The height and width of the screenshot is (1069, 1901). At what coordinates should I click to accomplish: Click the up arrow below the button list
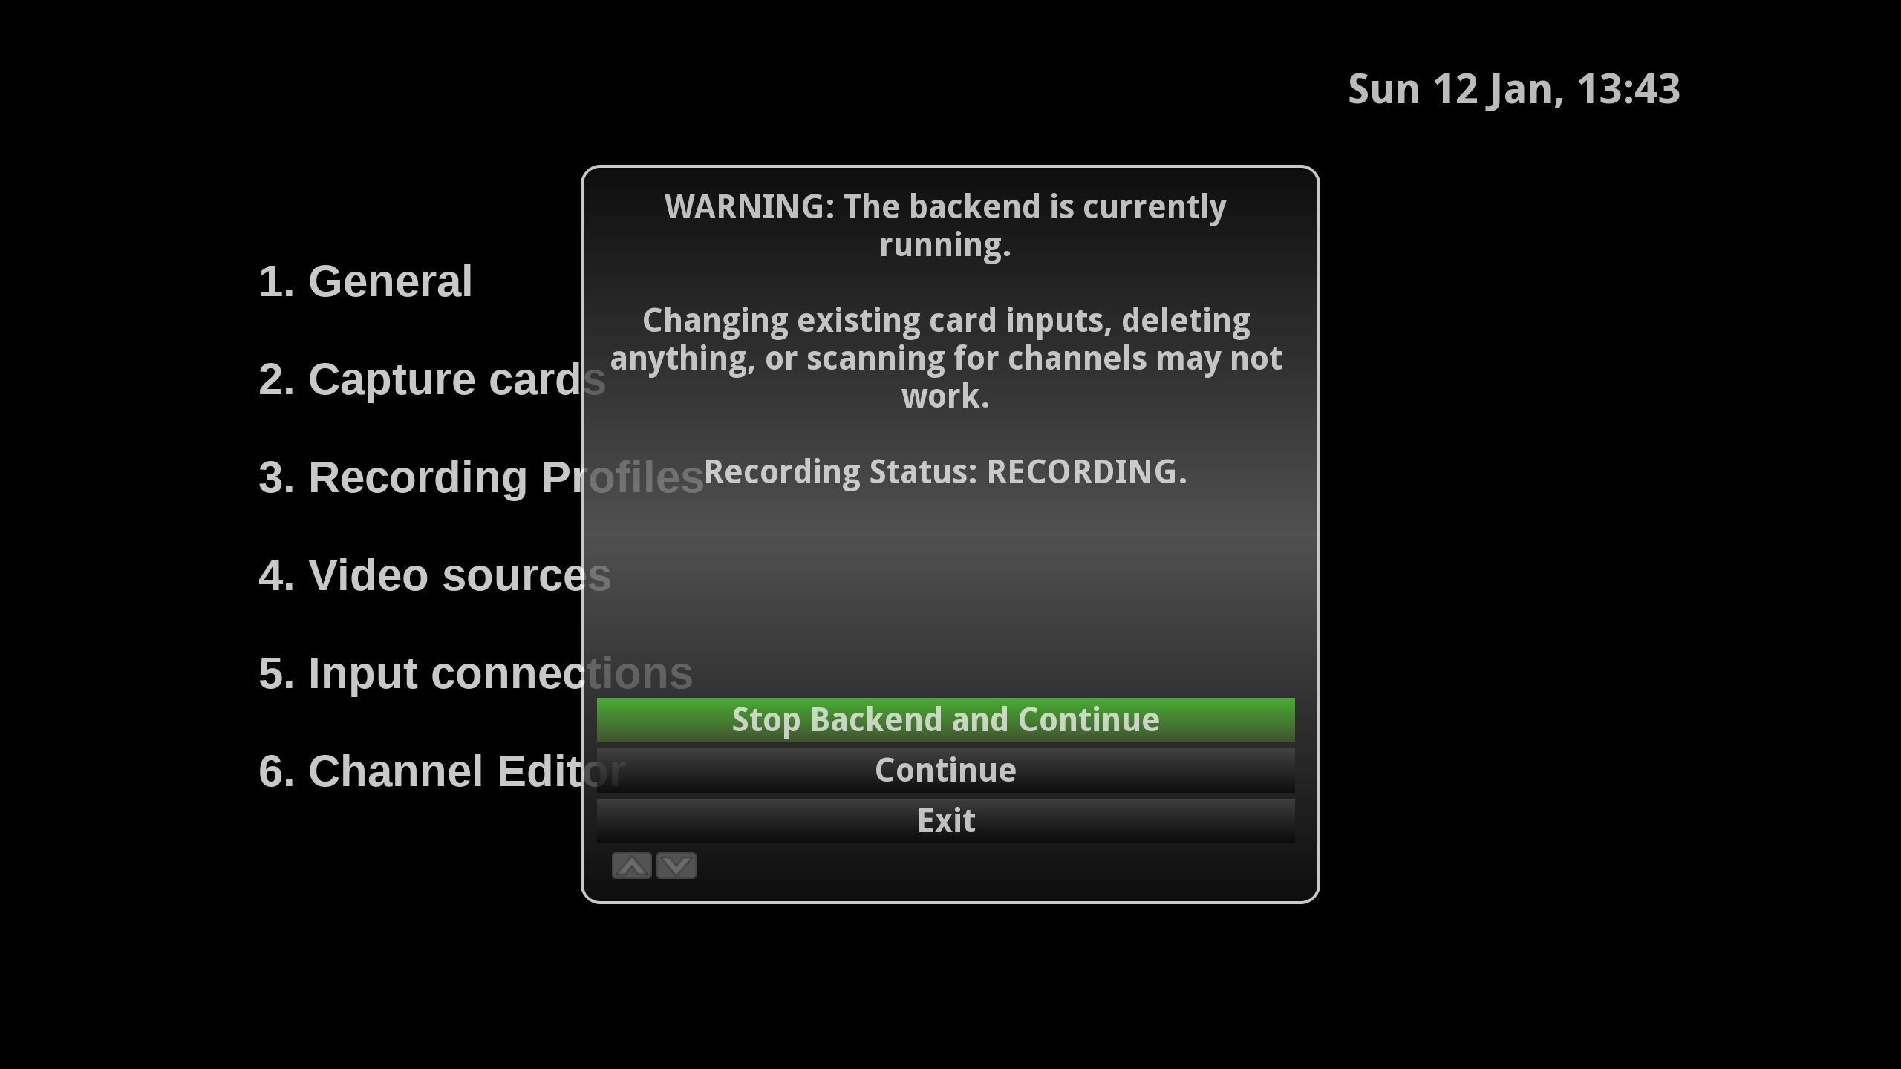click(631, 866)
